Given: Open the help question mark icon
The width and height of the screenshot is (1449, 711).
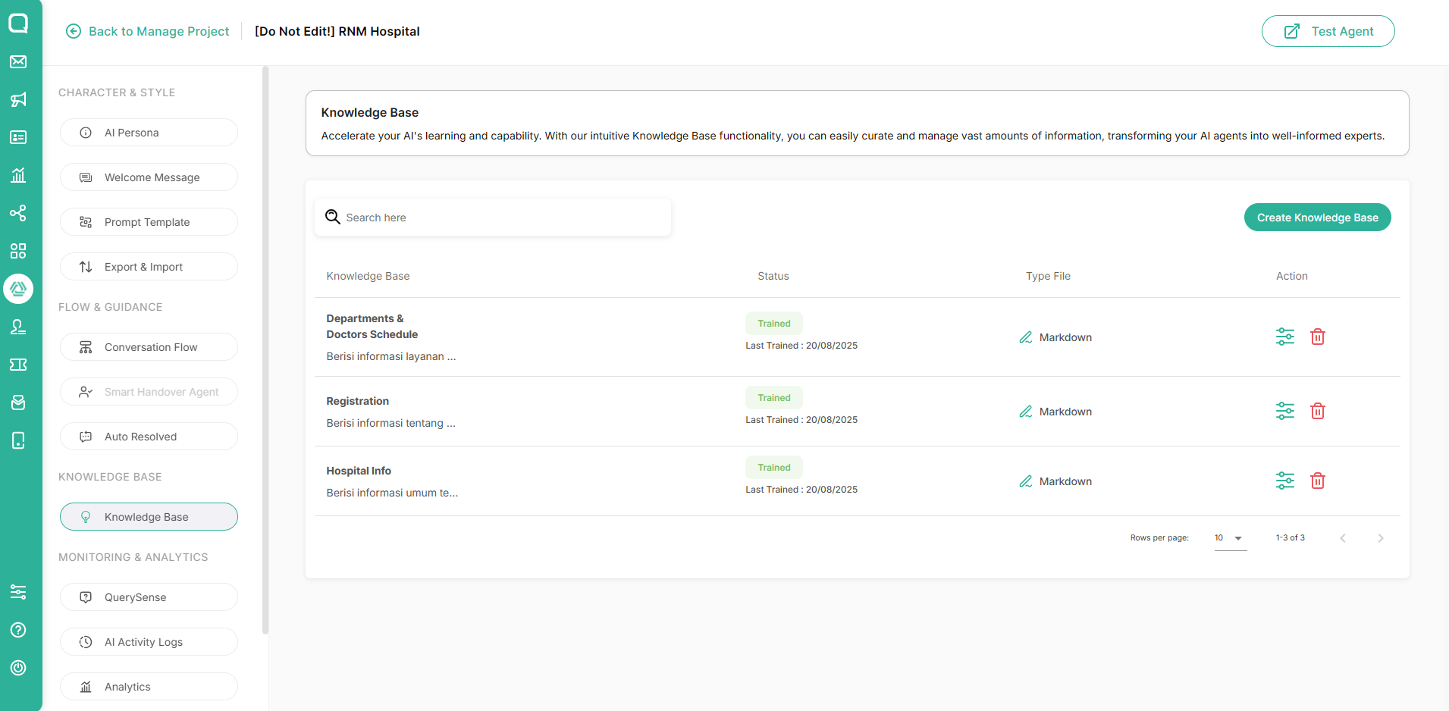Looking at the screenshot, I should 18,630.
